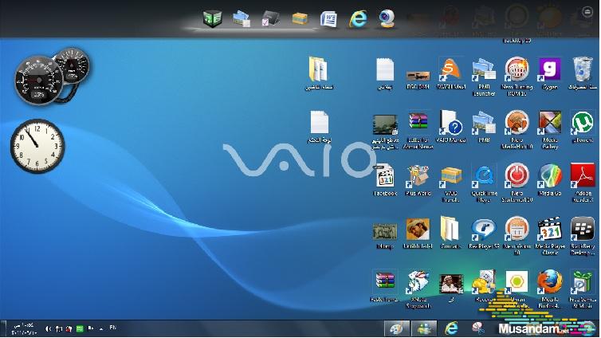Click the analog clock gadget
Viewport: 601px width, 338px height.
[x=37, y=146]
